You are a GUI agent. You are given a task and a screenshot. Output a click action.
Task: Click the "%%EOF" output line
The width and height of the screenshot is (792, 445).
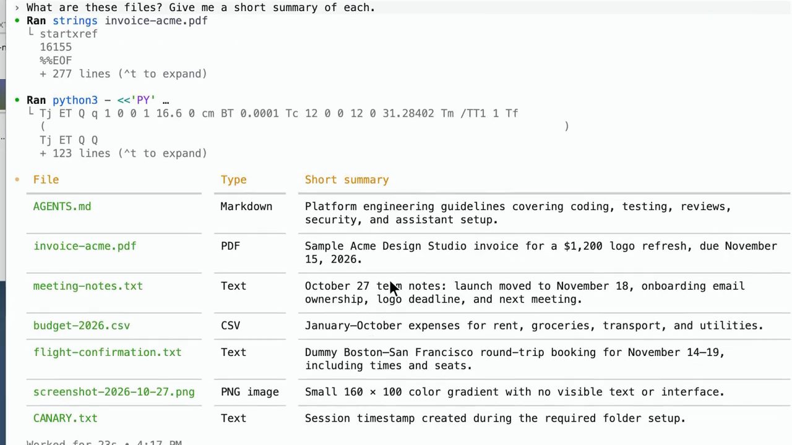pos(56,61)
